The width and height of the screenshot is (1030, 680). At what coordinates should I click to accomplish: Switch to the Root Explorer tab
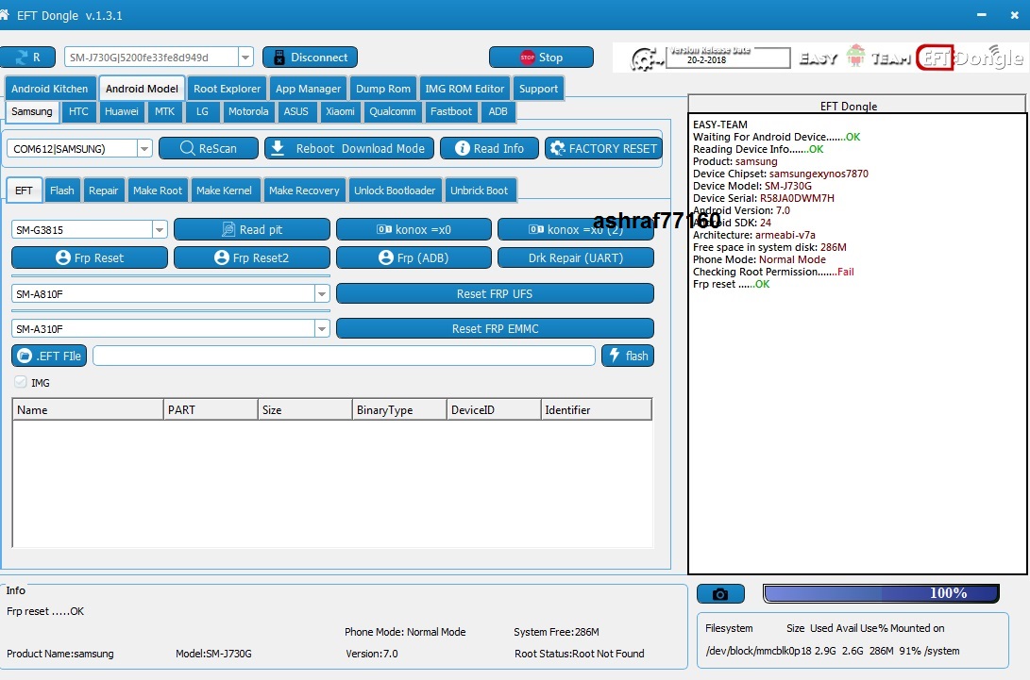click(x=227, y=89)
